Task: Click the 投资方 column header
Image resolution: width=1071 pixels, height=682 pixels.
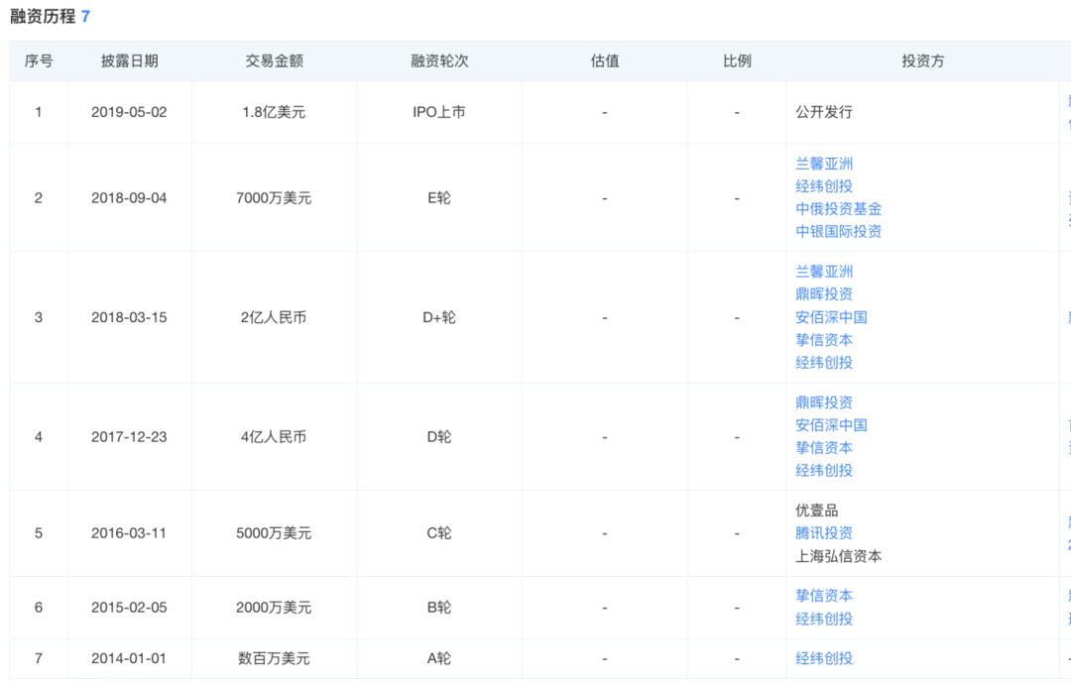Action: click(x=923, y=60)
